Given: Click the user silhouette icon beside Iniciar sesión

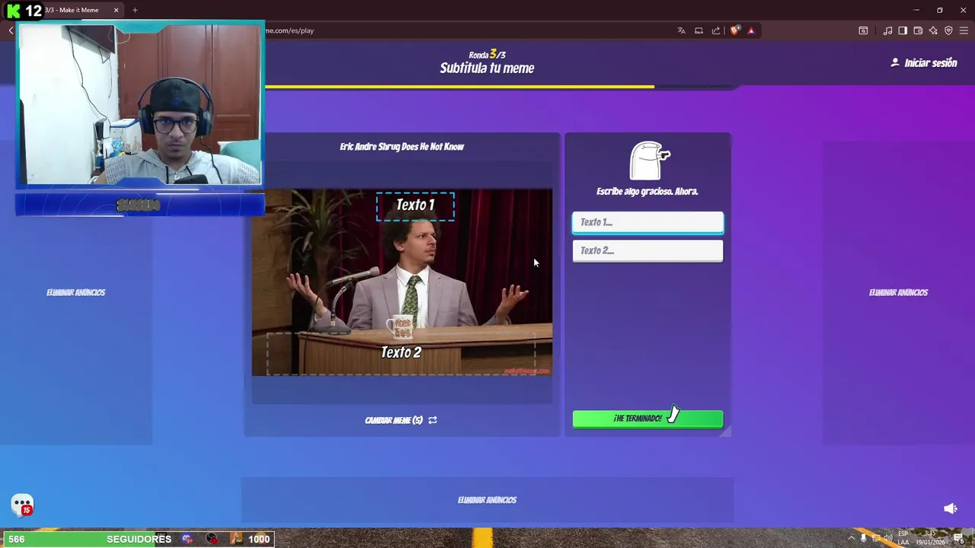Looking at the screenshot, I should (x=895, y=62).
